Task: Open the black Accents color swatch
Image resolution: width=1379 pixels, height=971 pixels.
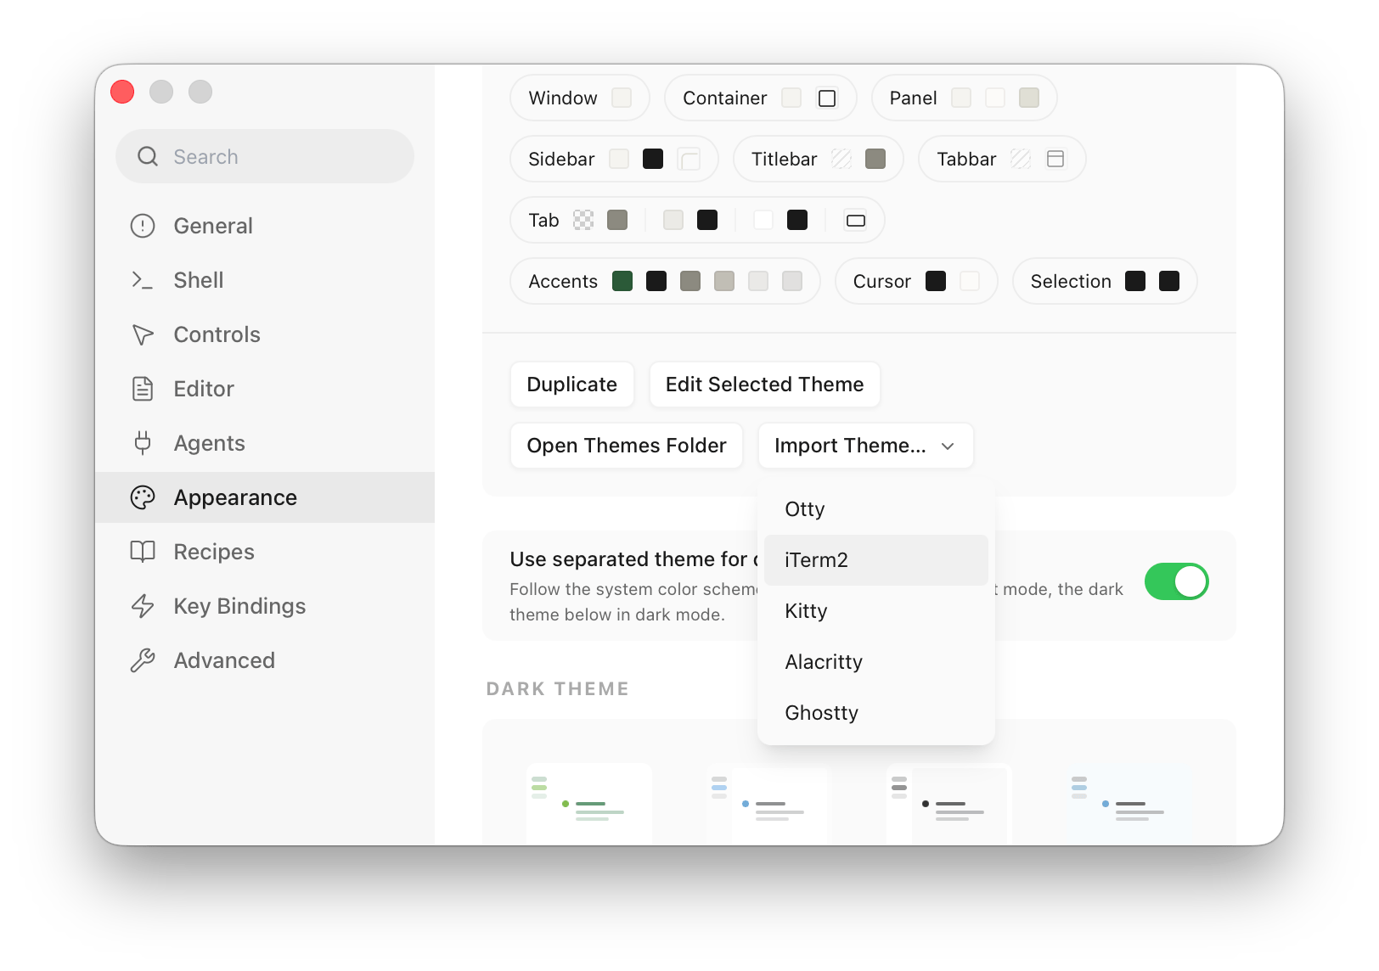Action: click(x=656, y=282)
